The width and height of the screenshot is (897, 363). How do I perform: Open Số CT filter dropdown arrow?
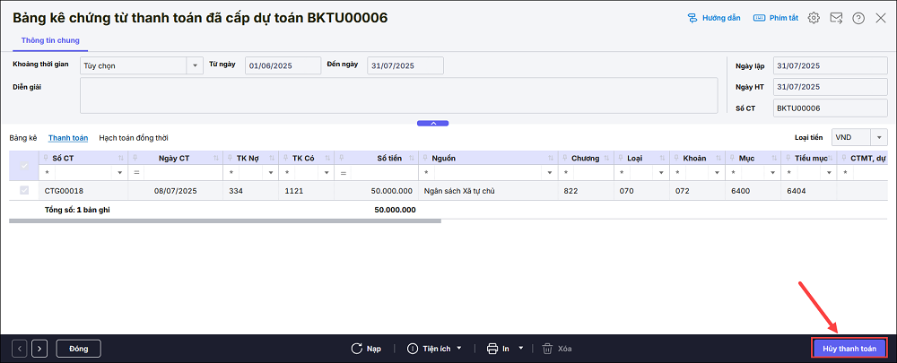[121, 172]
